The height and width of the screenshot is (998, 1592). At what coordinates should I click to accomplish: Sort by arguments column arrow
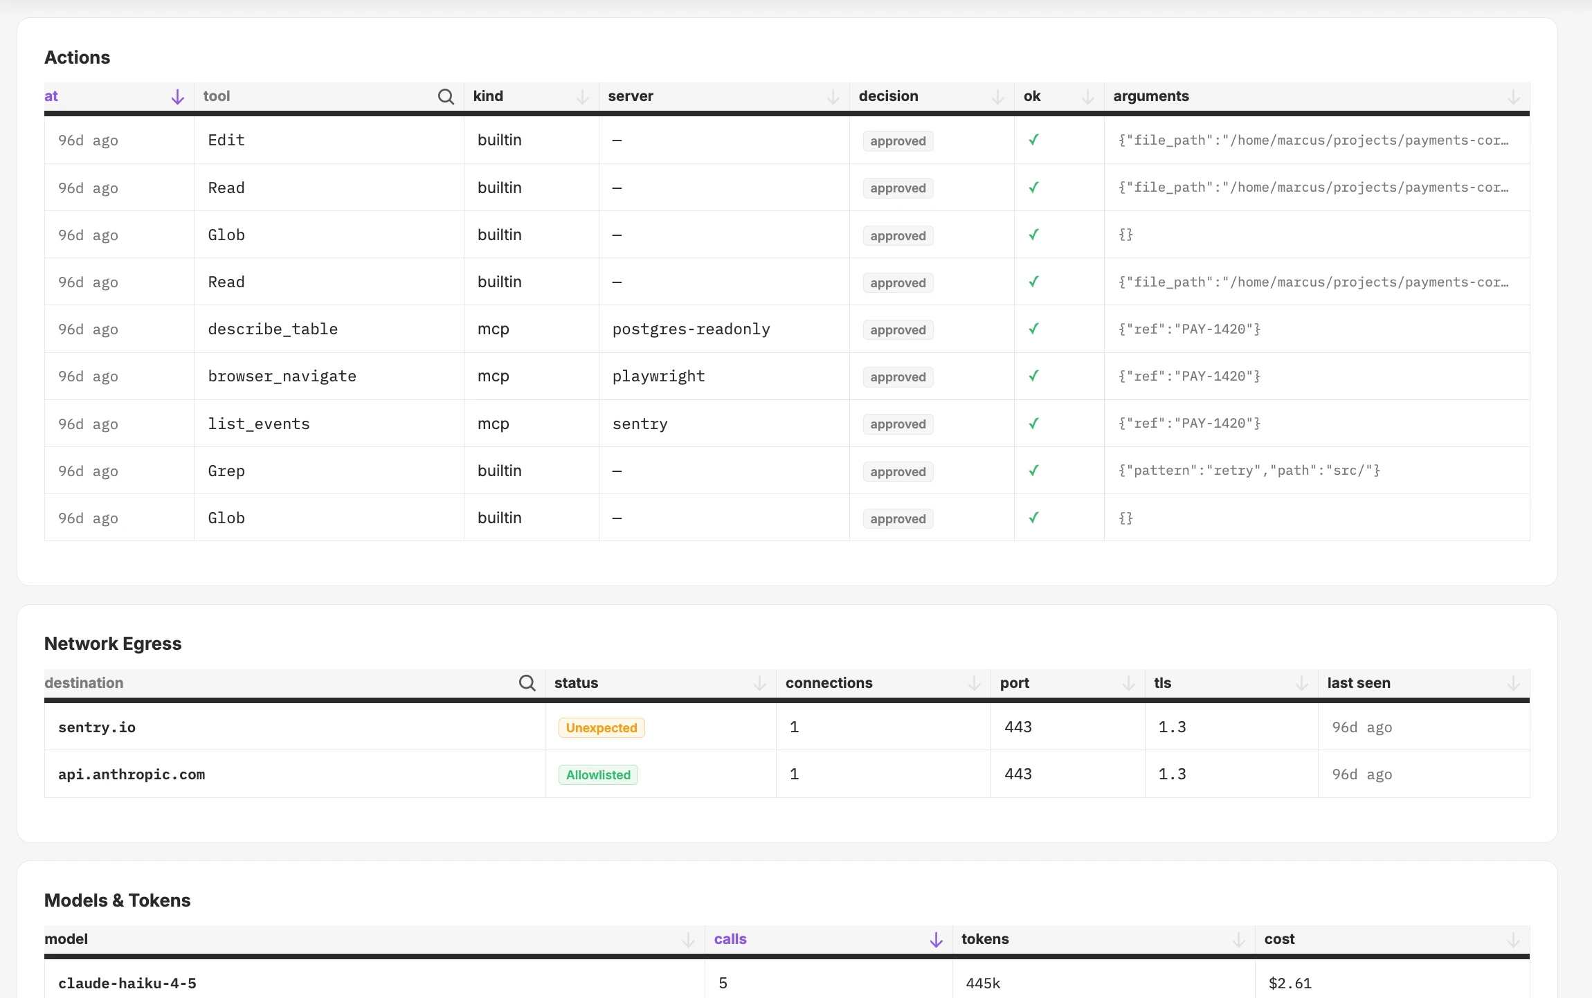coord(1514,97)
